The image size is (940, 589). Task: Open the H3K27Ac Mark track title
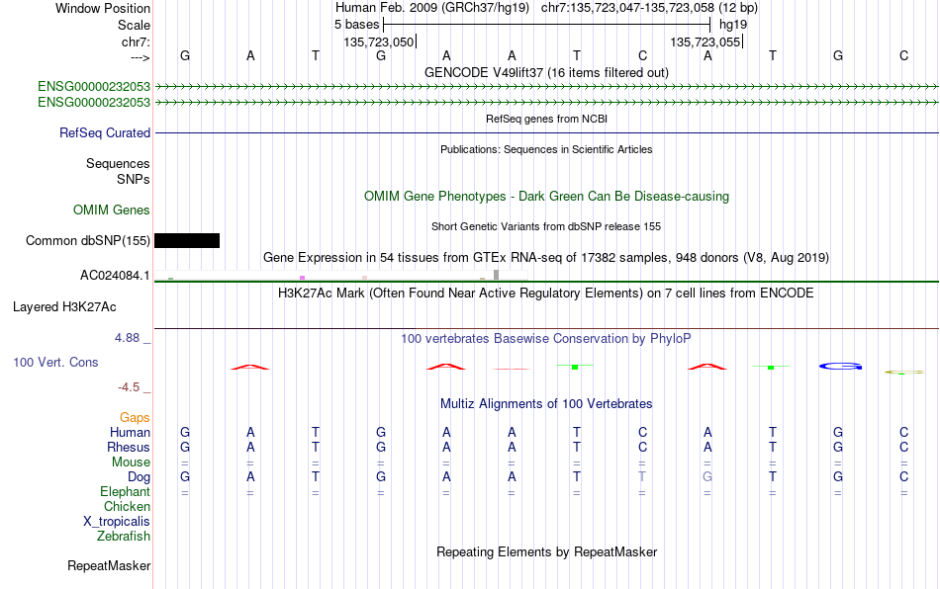click(546, 293)
